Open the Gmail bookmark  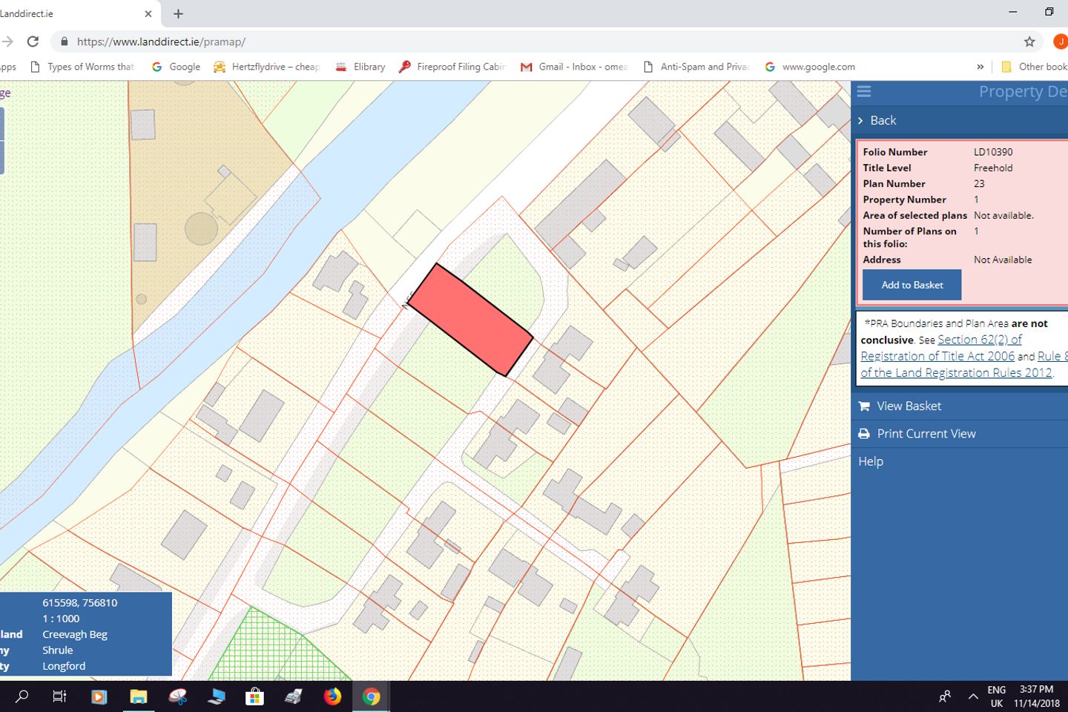tap(575, 66)
